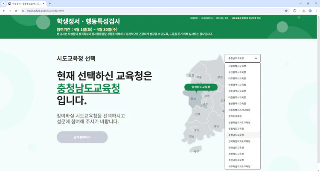
Task: Go to 검사참여안내 in the top navigation
Action: (207, 18)
